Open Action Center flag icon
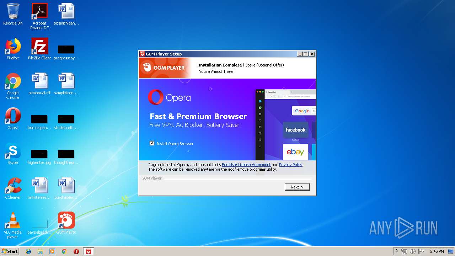The height and width of the screenshot is (256, 455). 421,251
